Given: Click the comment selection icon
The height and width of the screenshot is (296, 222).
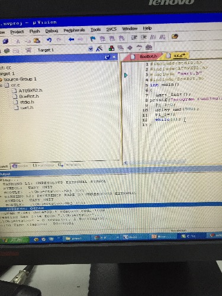Looking at the screenshot, I should pyautogui.click(x=153, y=37).
